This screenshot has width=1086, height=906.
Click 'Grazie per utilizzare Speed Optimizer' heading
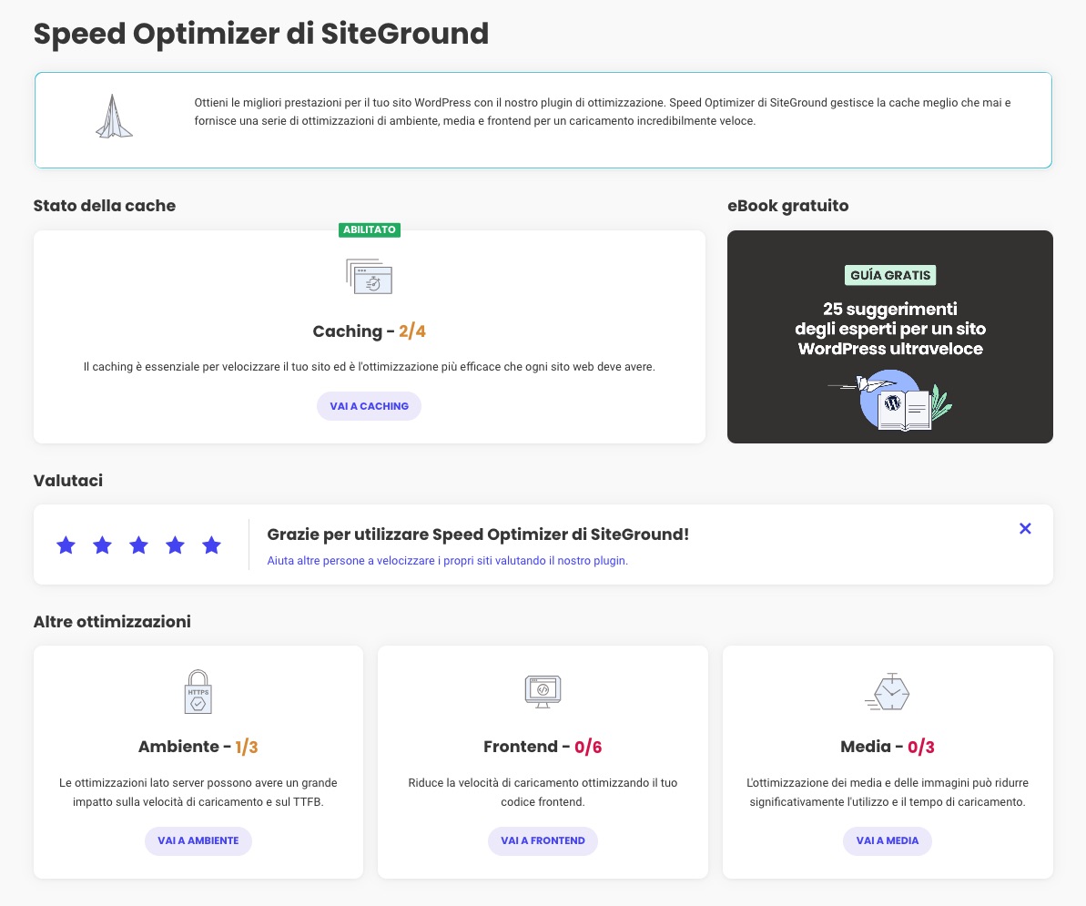click(478, 534)
